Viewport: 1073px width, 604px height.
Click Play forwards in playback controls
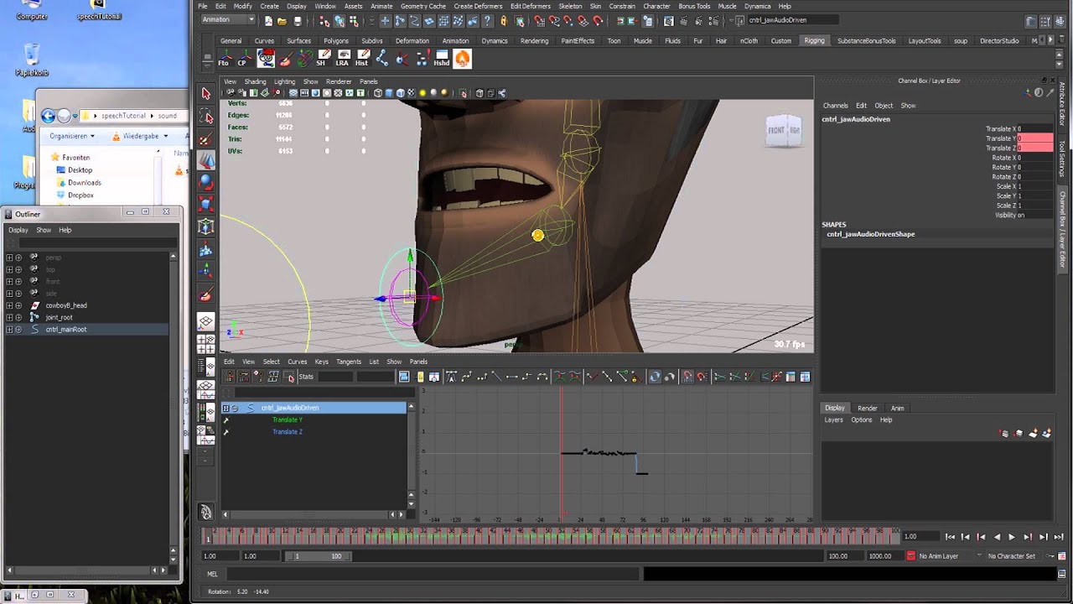coord(1012,537)
